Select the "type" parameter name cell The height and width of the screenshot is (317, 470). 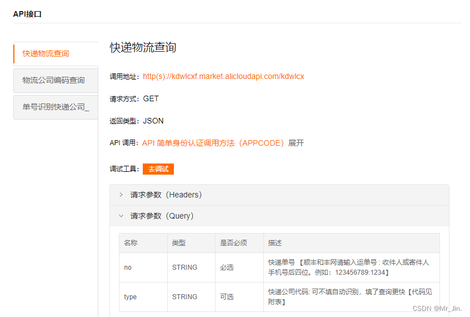pyautogui.click(x=130, y=297)
